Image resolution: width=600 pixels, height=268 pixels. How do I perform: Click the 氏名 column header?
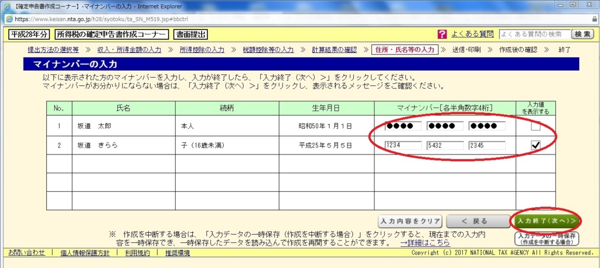click(124, 108)
